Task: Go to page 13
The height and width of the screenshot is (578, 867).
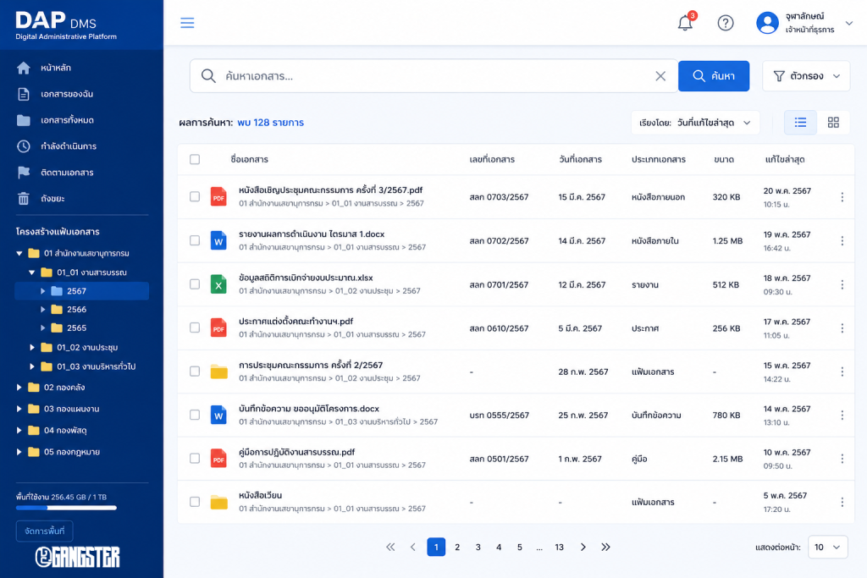Action: click(559, 547)
